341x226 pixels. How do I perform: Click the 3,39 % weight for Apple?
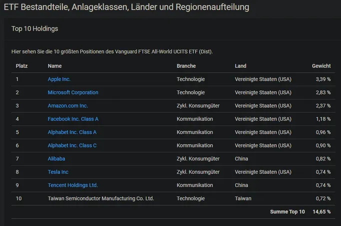[x=323, y=79]
